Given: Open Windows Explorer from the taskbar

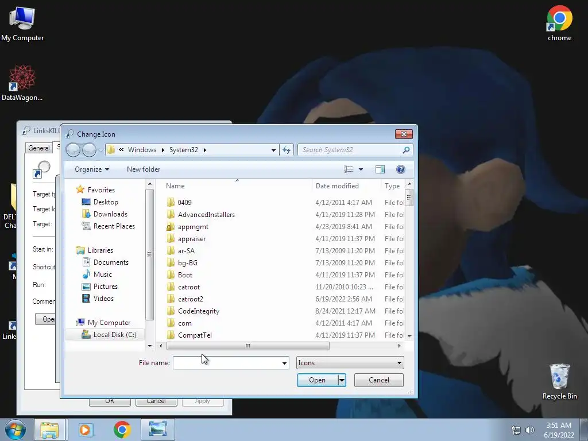Looking at the screenshot, I should (49, 430).
